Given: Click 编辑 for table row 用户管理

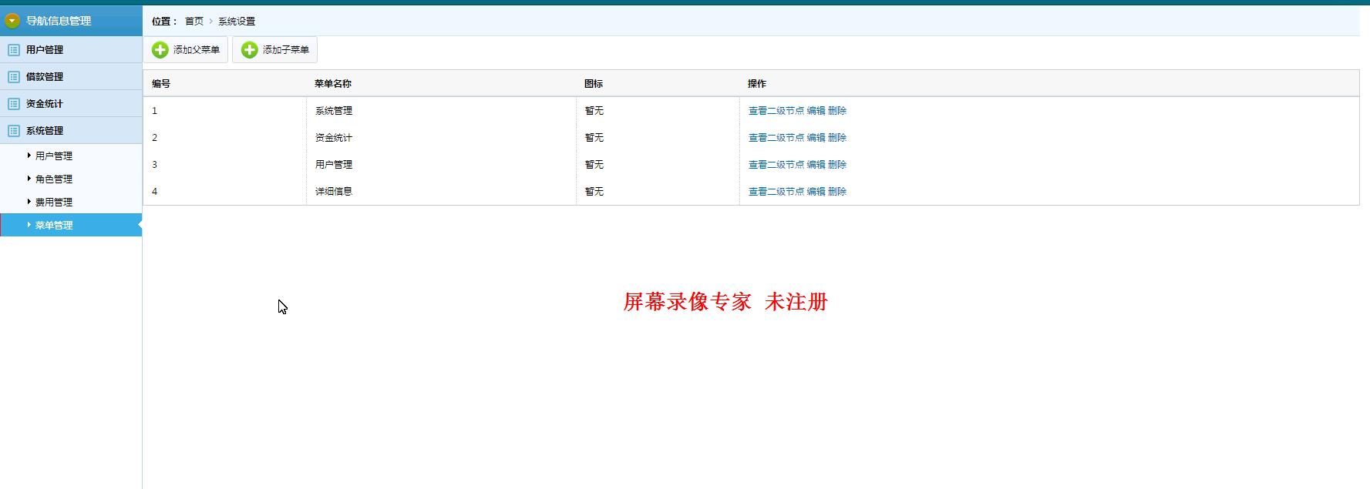Looking at the screenshot, I should pyautogui.click(x=816, y=165).
